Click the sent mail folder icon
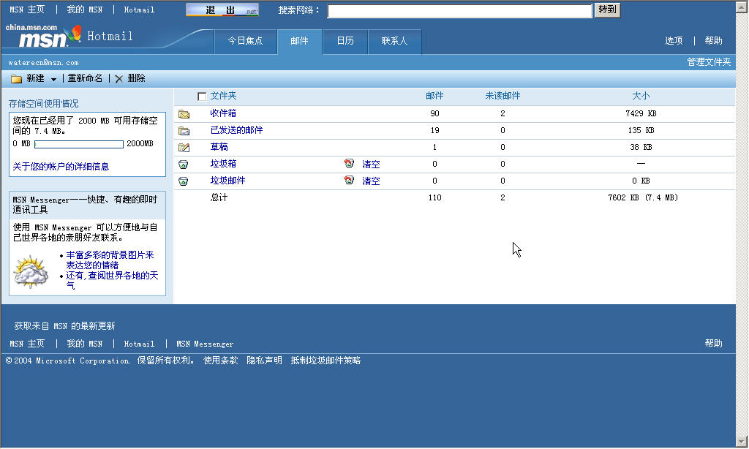This screenshot has height=449, width=749. pyautogui.click(x=184, y=131)
